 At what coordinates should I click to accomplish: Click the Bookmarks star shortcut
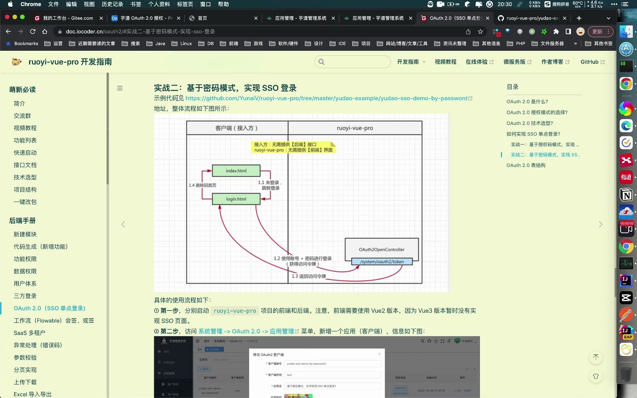tap(22, 43)
